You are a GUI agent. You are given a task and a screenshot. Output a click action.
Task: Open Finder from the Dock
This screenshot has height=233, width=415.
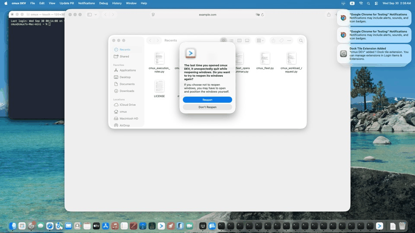(x=13, y=226)
